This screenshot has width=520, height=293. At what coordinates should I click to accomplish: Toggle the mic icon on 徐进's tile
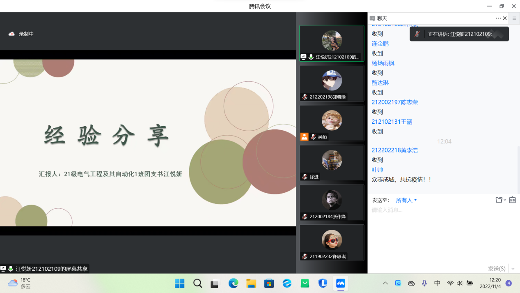click(x=304, y=177)
